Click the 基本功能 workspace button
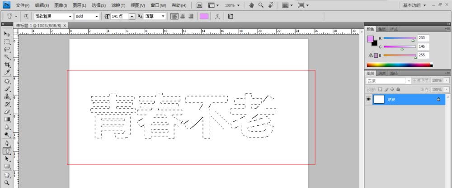 414,5
